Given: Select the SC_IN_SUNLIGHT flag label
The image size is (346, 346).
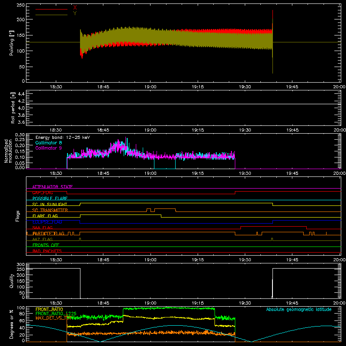Looking at the screenshot, I should pyautogui.click(x=50, y=204).
